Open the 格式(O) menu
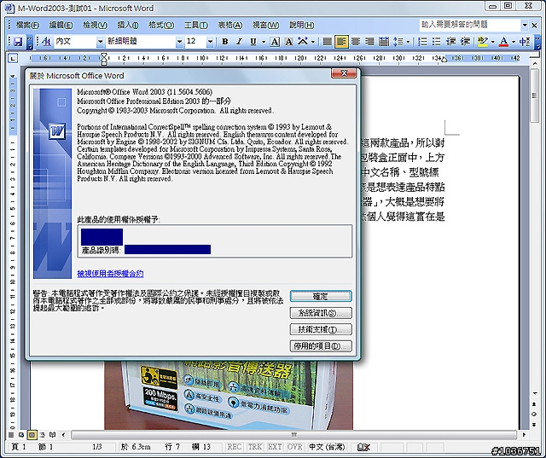Image resolution: width=546 pixels, height=458 pixels. coord(161,26)
